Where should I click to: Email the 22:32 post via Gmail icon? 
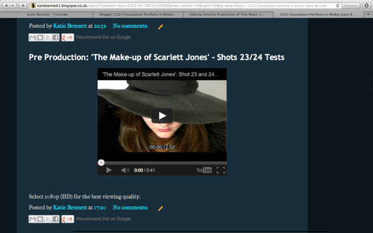(x=33, y=37)
